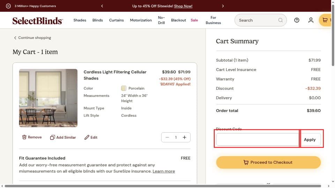Open the cart icon button
This screenshot has height=188, width=335.
click(x=325, y=20)
